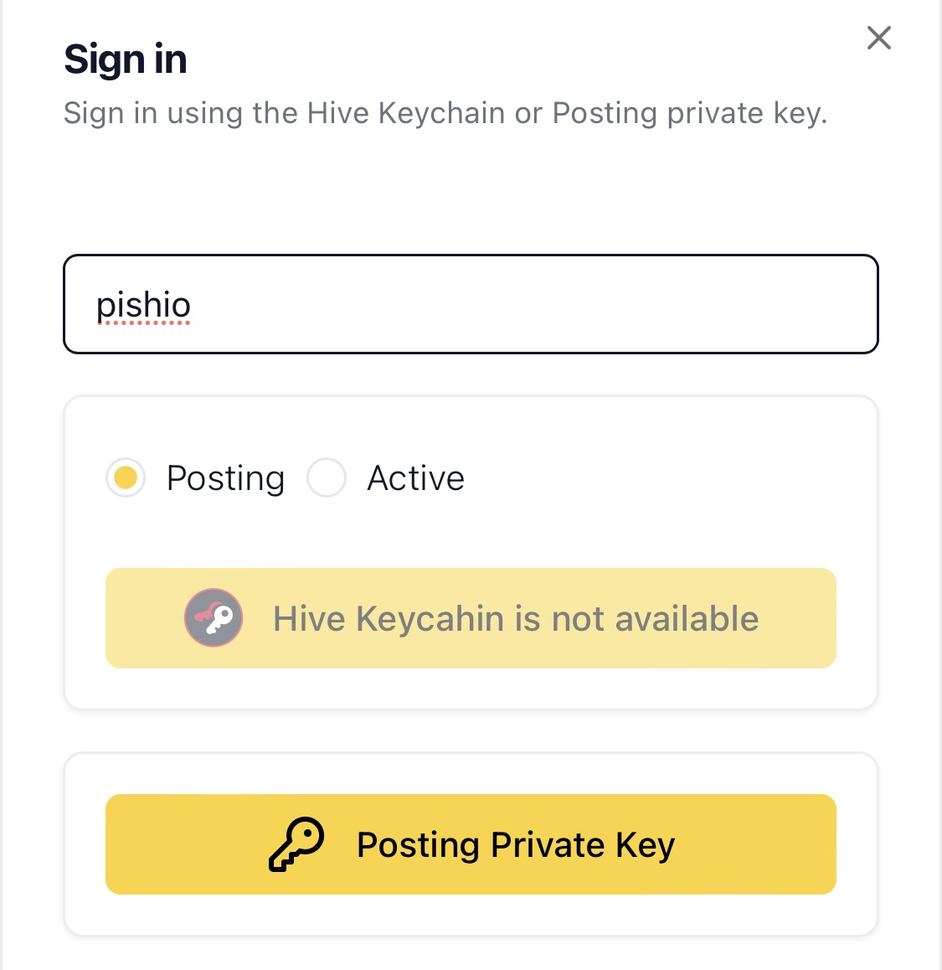
Task: Click the sign-in description subtitle text
Action: coord(445,113)
